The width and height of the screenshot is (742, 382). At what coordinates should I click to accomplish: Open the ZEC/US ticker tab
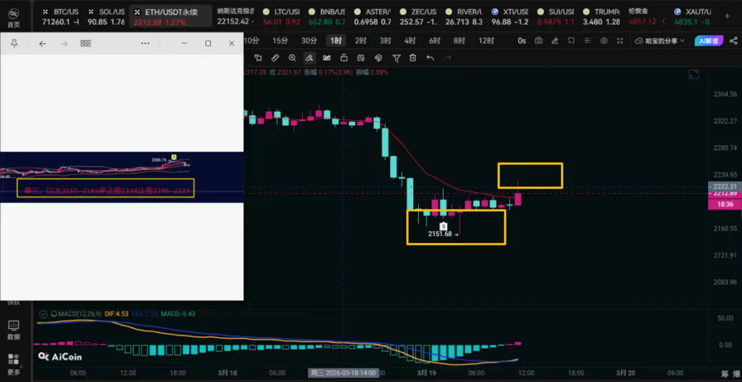(x=418, y=16)
